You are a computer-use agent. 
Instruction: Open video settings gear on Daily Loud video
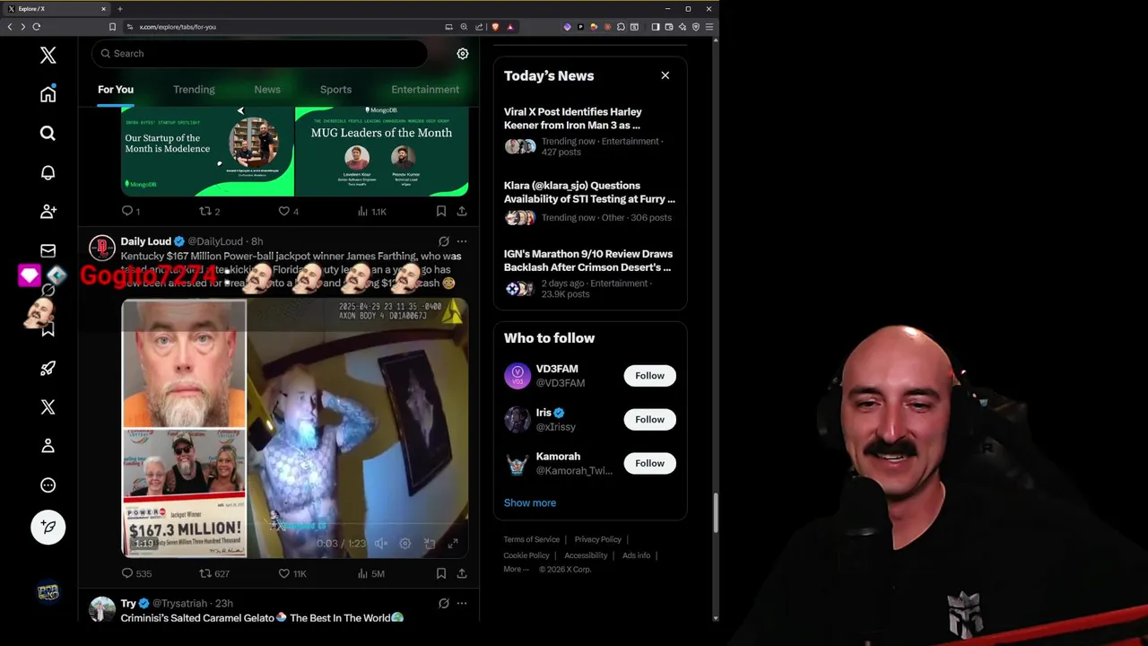[x=405, y=544]
